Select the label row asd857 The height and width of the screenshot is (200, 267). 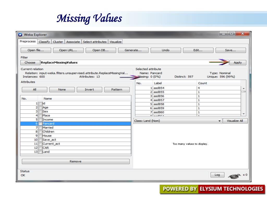pyautogui.click(x=188, y=100)
